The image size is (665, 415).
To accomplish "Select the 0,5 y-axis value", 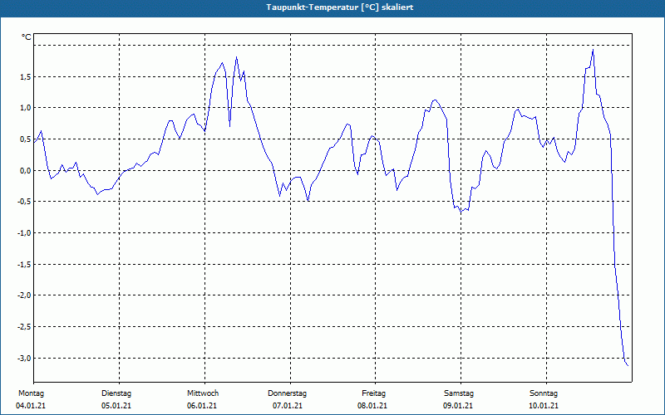I will click(25, 139).
